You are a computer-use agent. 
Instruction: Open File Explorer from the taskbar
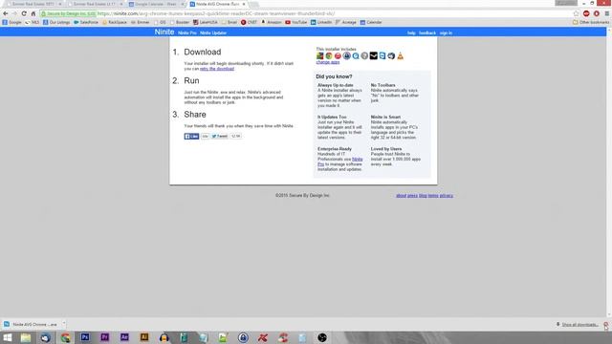click(26, 337)
